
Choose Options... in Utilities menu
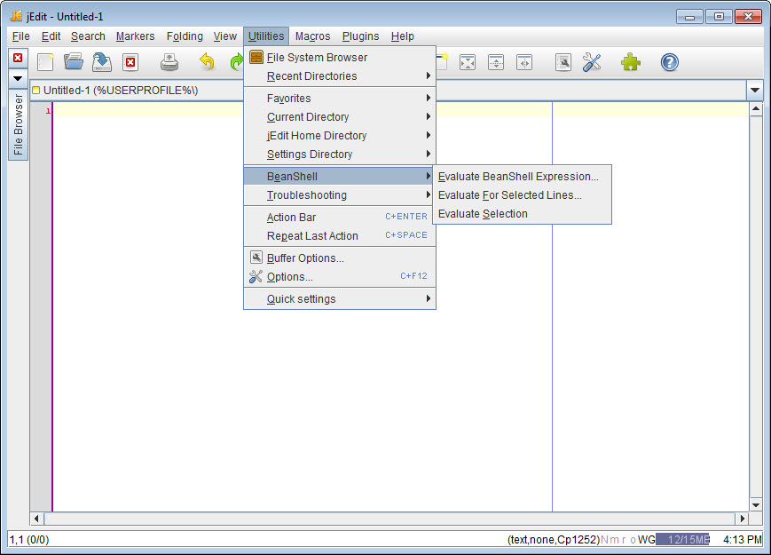[x=340, y=277]
